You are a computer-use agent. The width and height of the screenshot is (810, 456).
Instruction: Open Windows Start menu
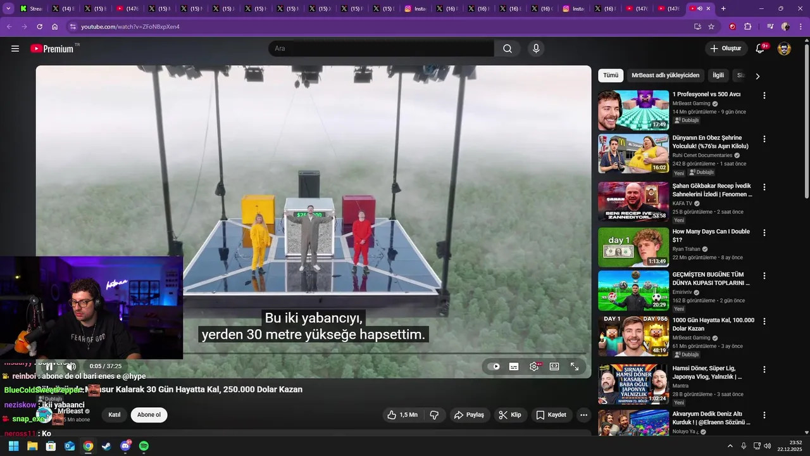13,446
